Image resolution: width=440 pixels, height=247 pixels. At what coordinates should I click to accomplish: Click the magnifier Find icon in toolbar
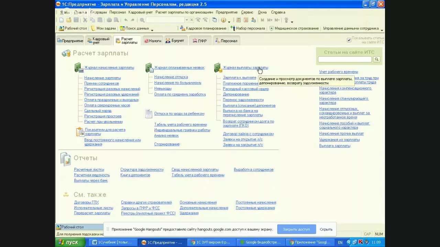pos(142,20)
